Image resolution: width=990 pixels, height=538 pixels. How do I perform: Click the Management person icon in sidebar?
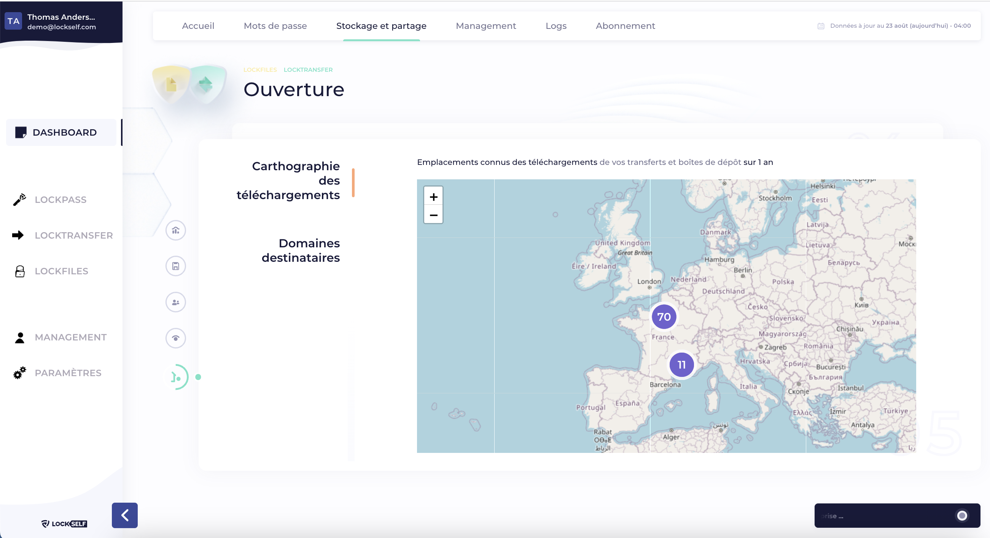pos(20,337)
